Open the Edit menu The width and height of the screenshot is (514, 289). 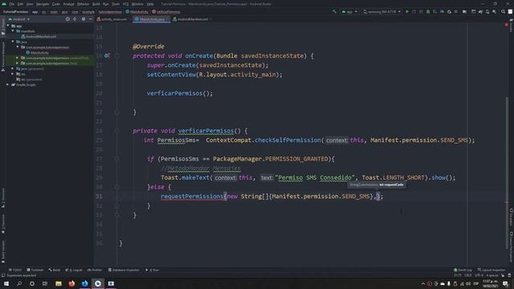[20, 4]
